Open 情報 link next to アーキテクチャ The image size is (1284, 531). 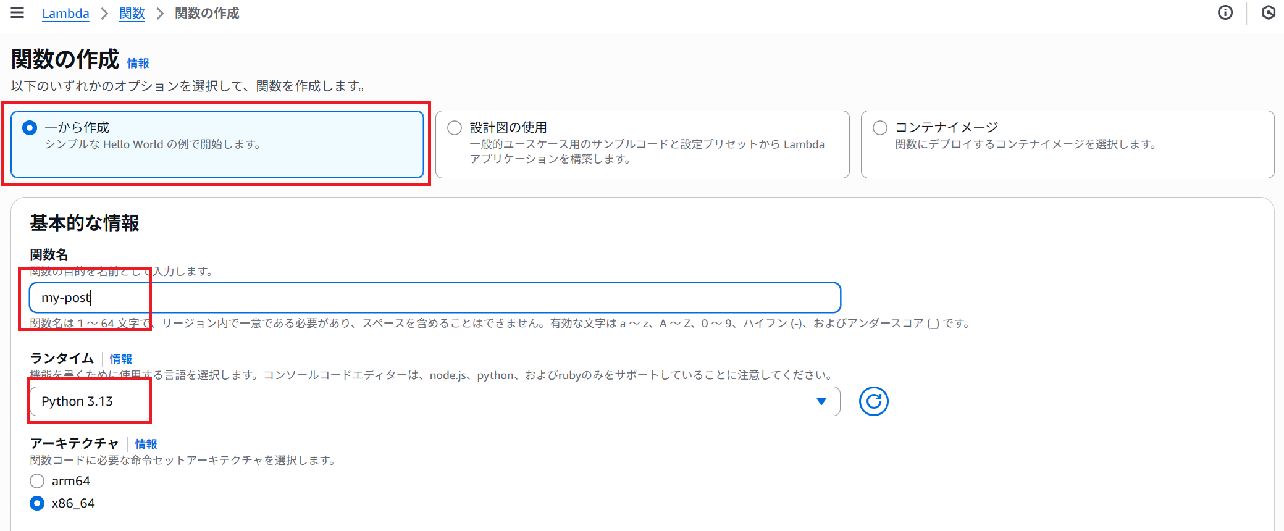click(146, 444)
